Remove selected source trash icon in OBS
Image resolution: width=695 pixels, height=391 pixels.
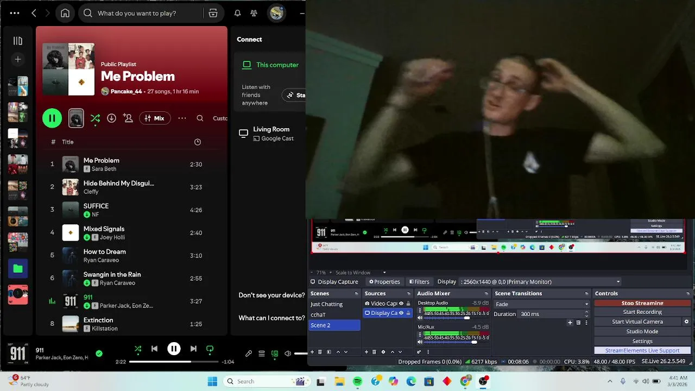(374, 352)
